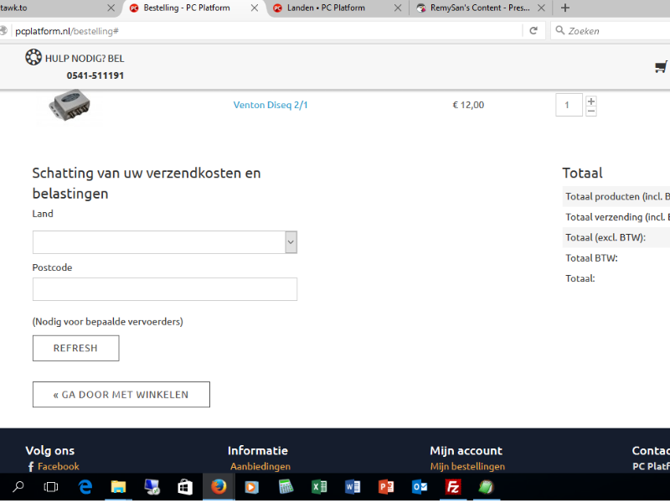Close the Bestelling - PC Platform tab
Image resolution: width=670 pixels, height=503 pixels.
[255, 8]
